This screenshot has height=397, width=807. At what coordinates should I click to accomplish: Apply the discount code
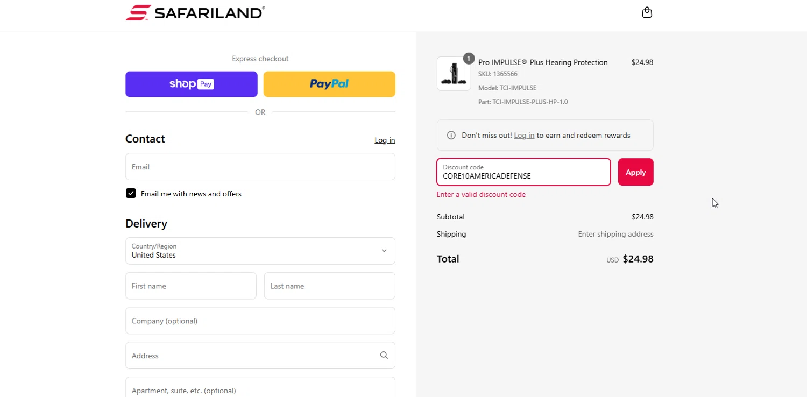[635, 172]
